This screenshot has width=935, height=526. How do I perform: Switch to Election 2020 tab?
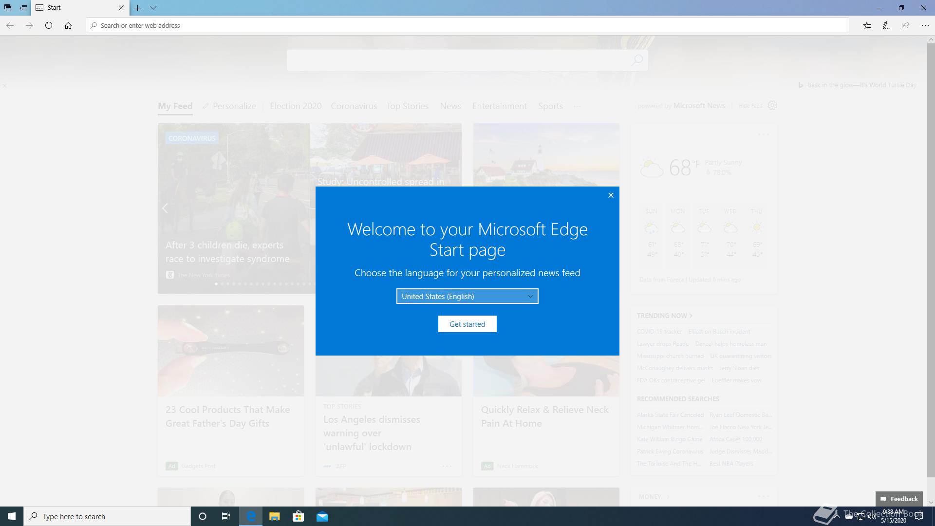[296, 106]
